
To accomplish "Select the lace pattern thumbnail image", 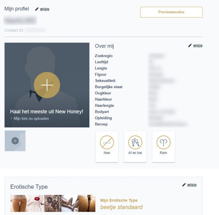I will 53,203.
